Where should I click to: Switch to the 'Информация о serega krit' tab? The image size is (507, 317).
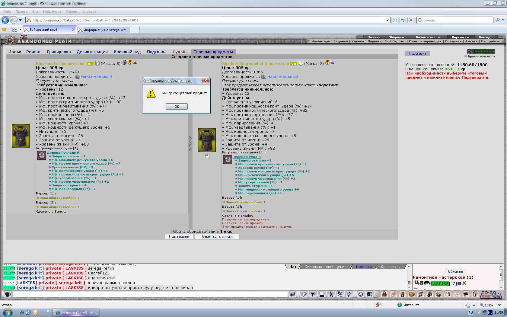104,30
